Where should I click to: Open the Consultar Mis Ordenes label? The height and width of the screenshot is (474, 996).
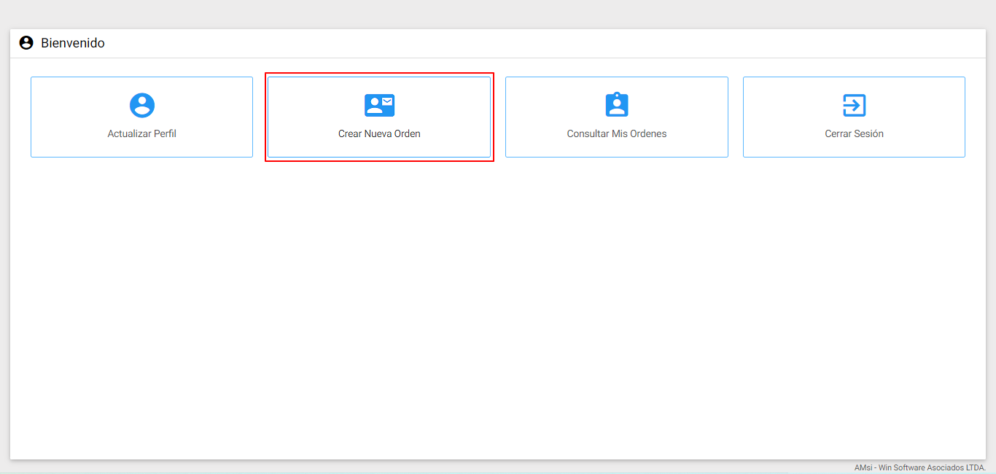point(617,134)
